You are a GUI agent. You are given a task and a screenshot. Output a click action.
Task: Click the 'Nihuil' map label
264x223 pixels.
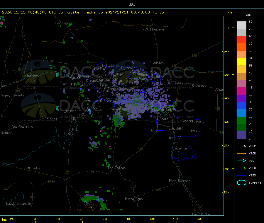[70, 134]
